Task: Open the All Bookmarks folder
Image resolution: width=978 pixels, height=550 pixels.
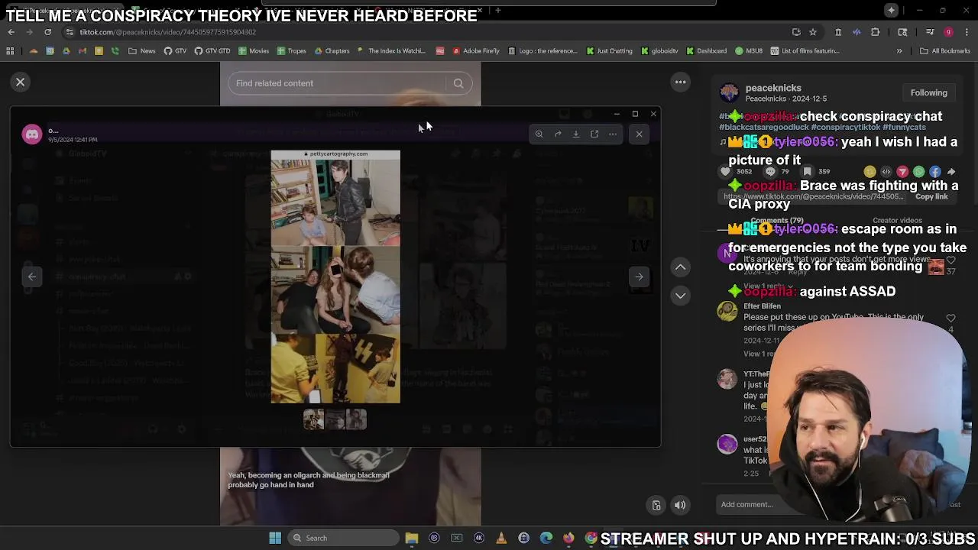Action: [x=945, y=51]
